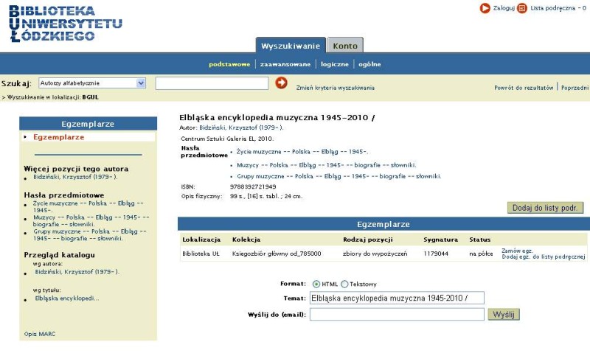
Task: Click the Zamów egz. link
Action: click(517, 250)
